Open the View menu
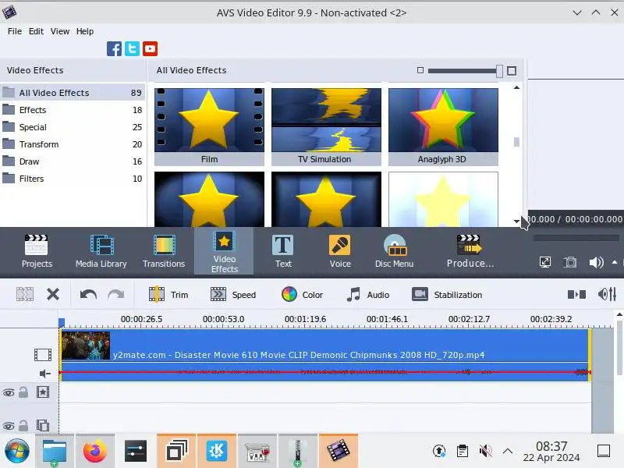The width and height of the screenshot is (624, 468). pos(60,31)
